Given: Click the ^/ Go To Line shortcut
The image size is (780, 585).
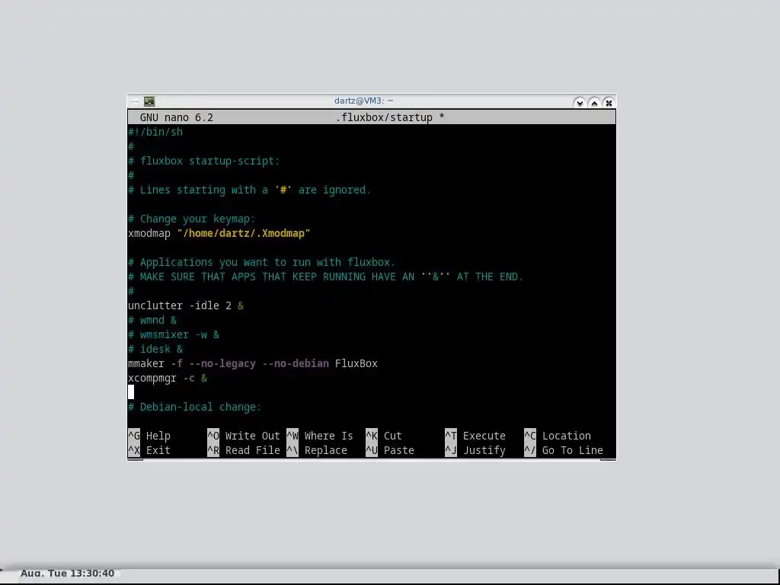Looking at the screenshot, I should (x=564, y=450).
